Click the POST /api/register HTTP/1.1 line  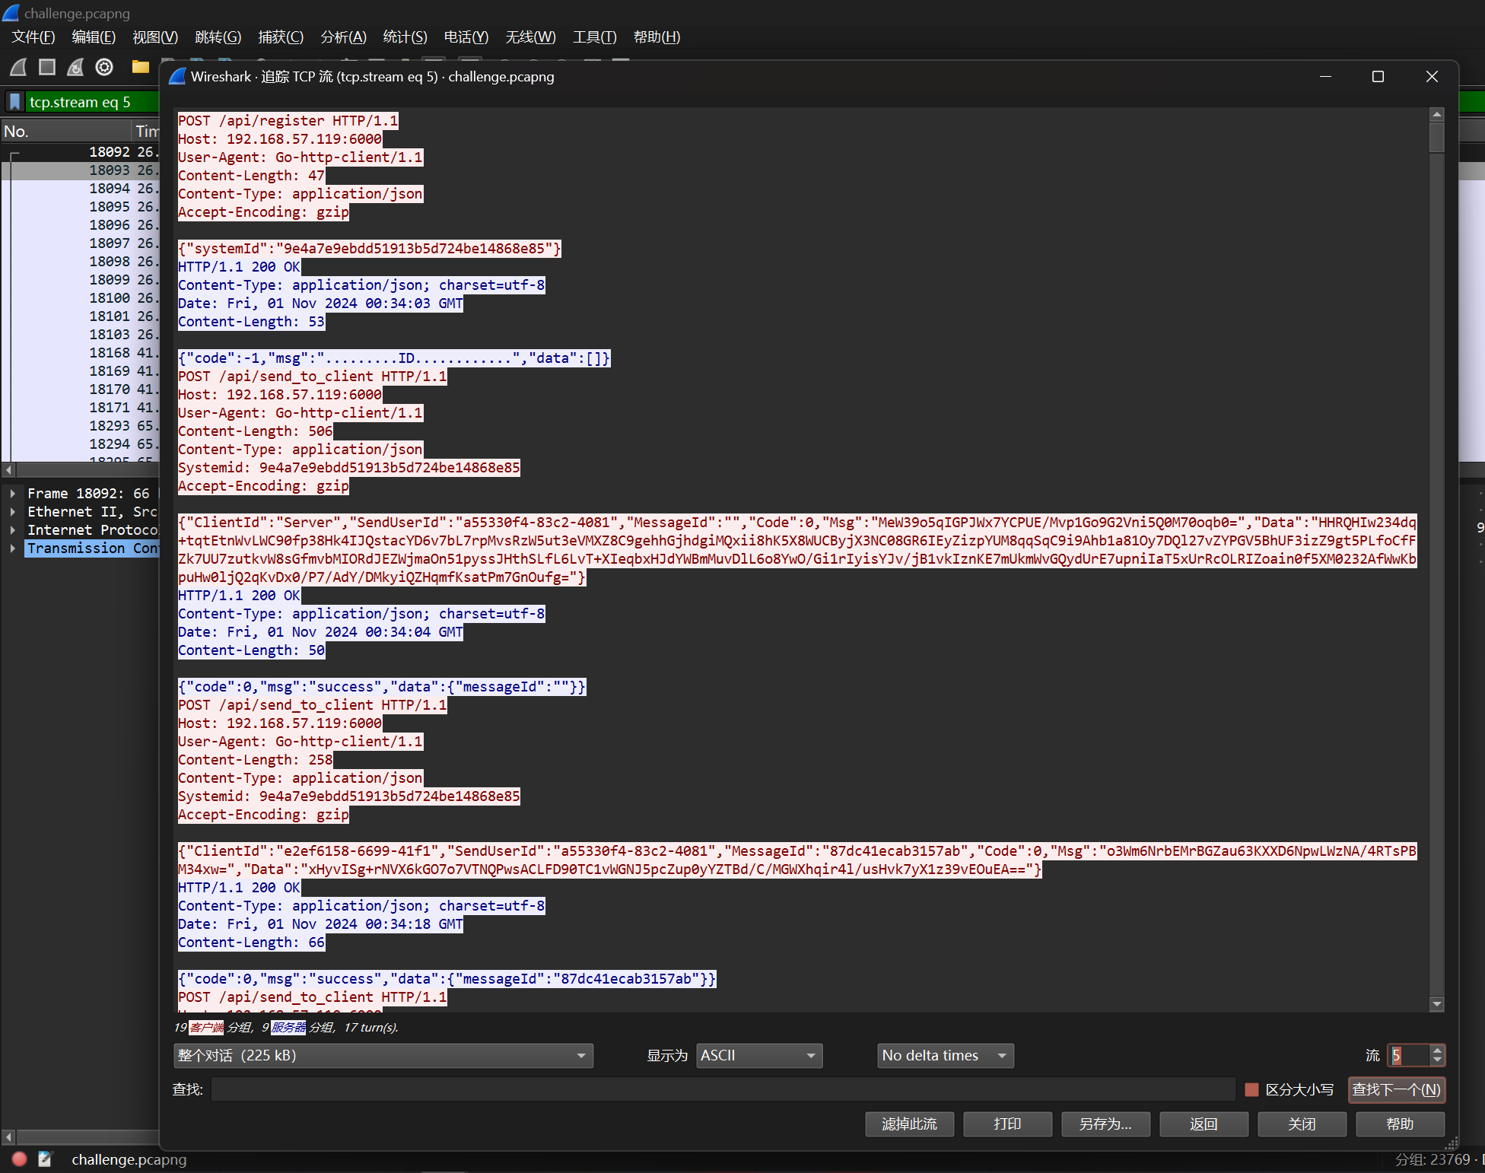point(288,121)
